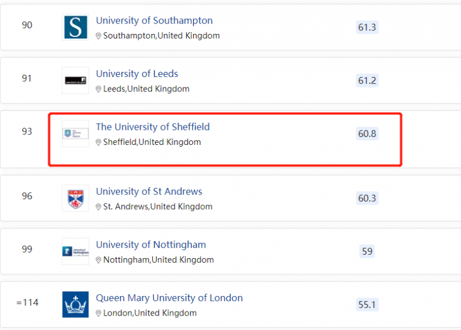Click the location pin beside Leeds
The width and height of the screenshot is (461, 330).
click(x=99, y=89)
